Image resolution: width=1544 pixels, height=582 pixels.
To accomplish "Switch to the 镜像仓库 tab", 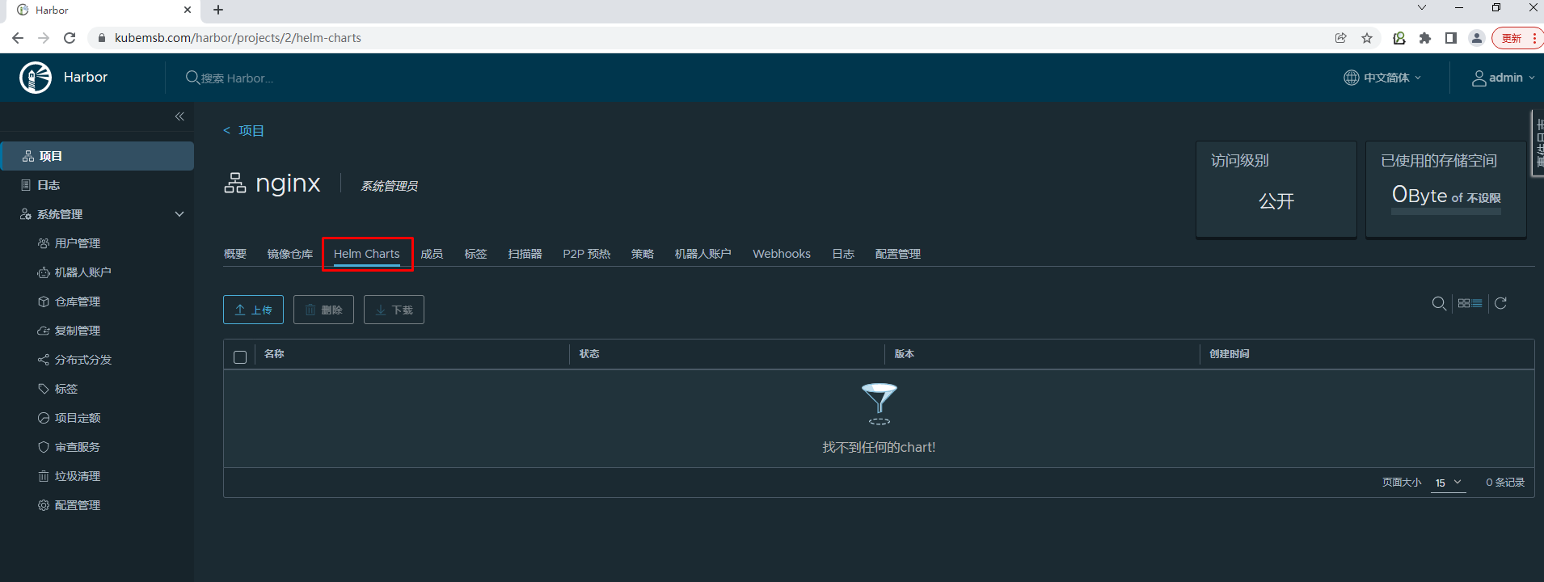I will click(290, 254).
